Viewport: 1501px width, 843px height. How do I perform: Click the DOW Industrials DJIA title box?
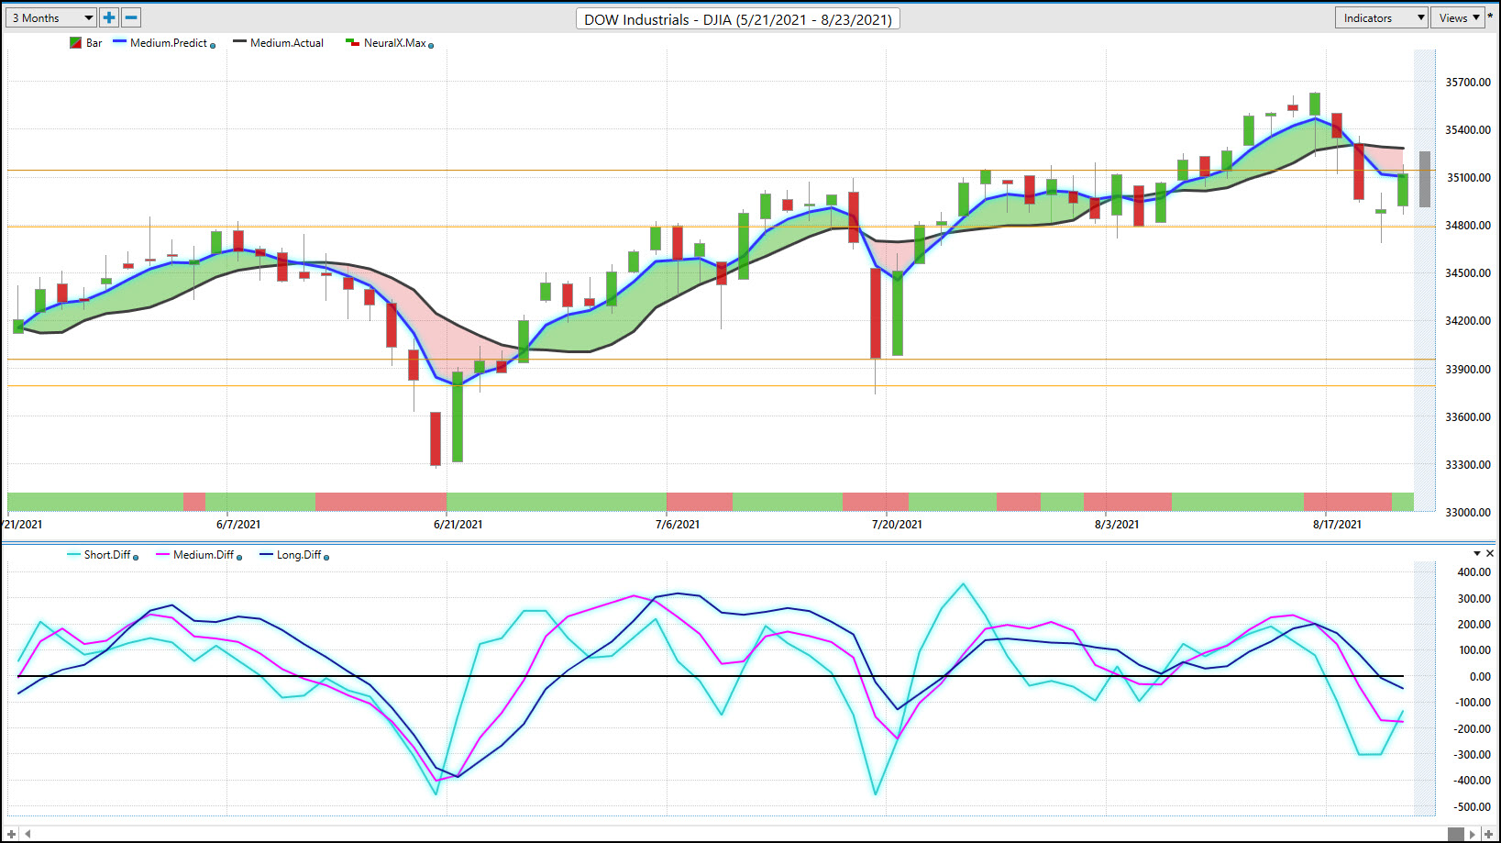click(x=738, y=19)
